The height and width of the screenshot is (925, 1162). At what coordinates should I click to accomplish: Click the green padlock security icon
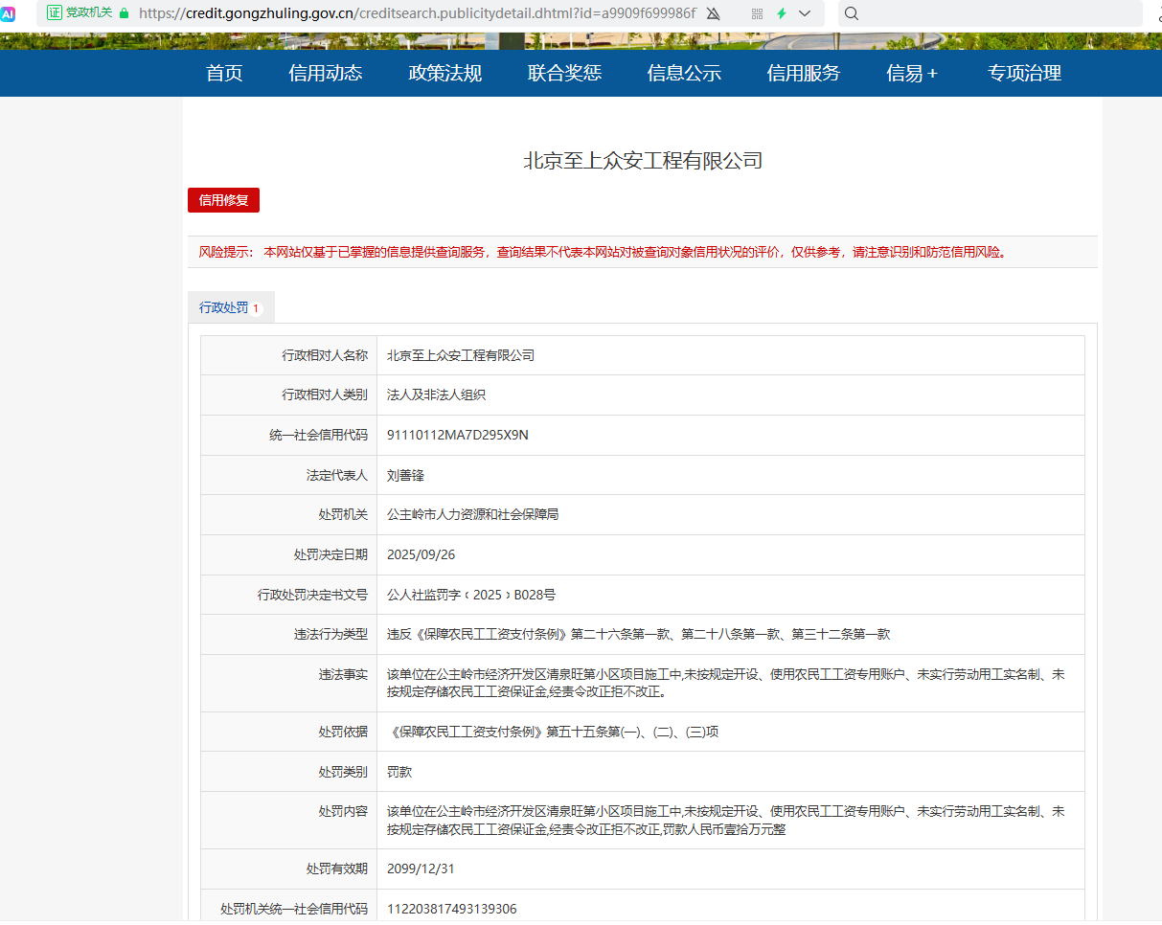pyautogui.click(x=125, y=13)
